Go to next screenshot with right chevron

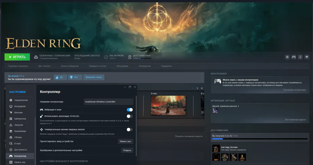197,88
